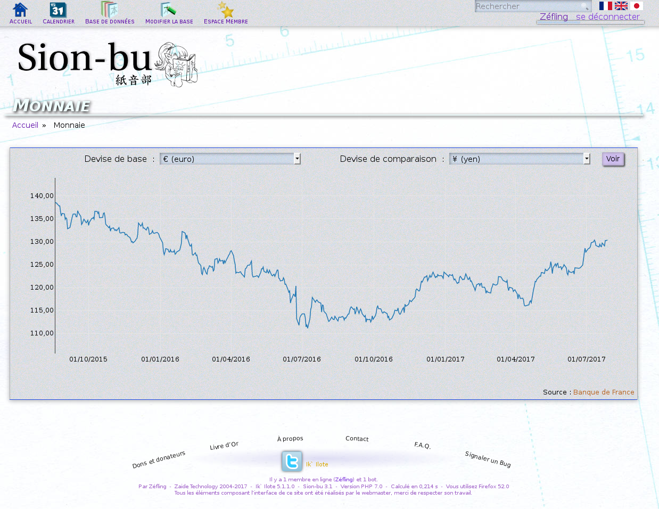
Task: Switch language with the French flag
Action: (605, 6)
